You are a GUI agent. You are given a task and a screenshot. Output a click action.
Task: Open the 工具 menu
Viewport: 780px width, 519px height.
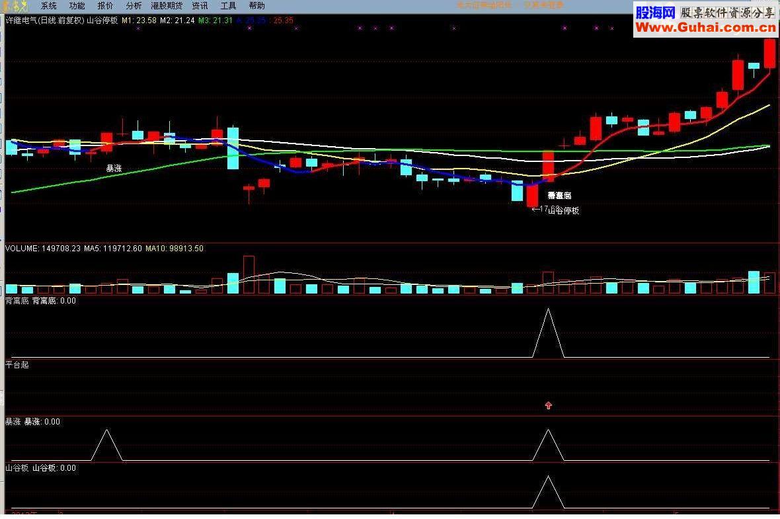coord(228,6)
